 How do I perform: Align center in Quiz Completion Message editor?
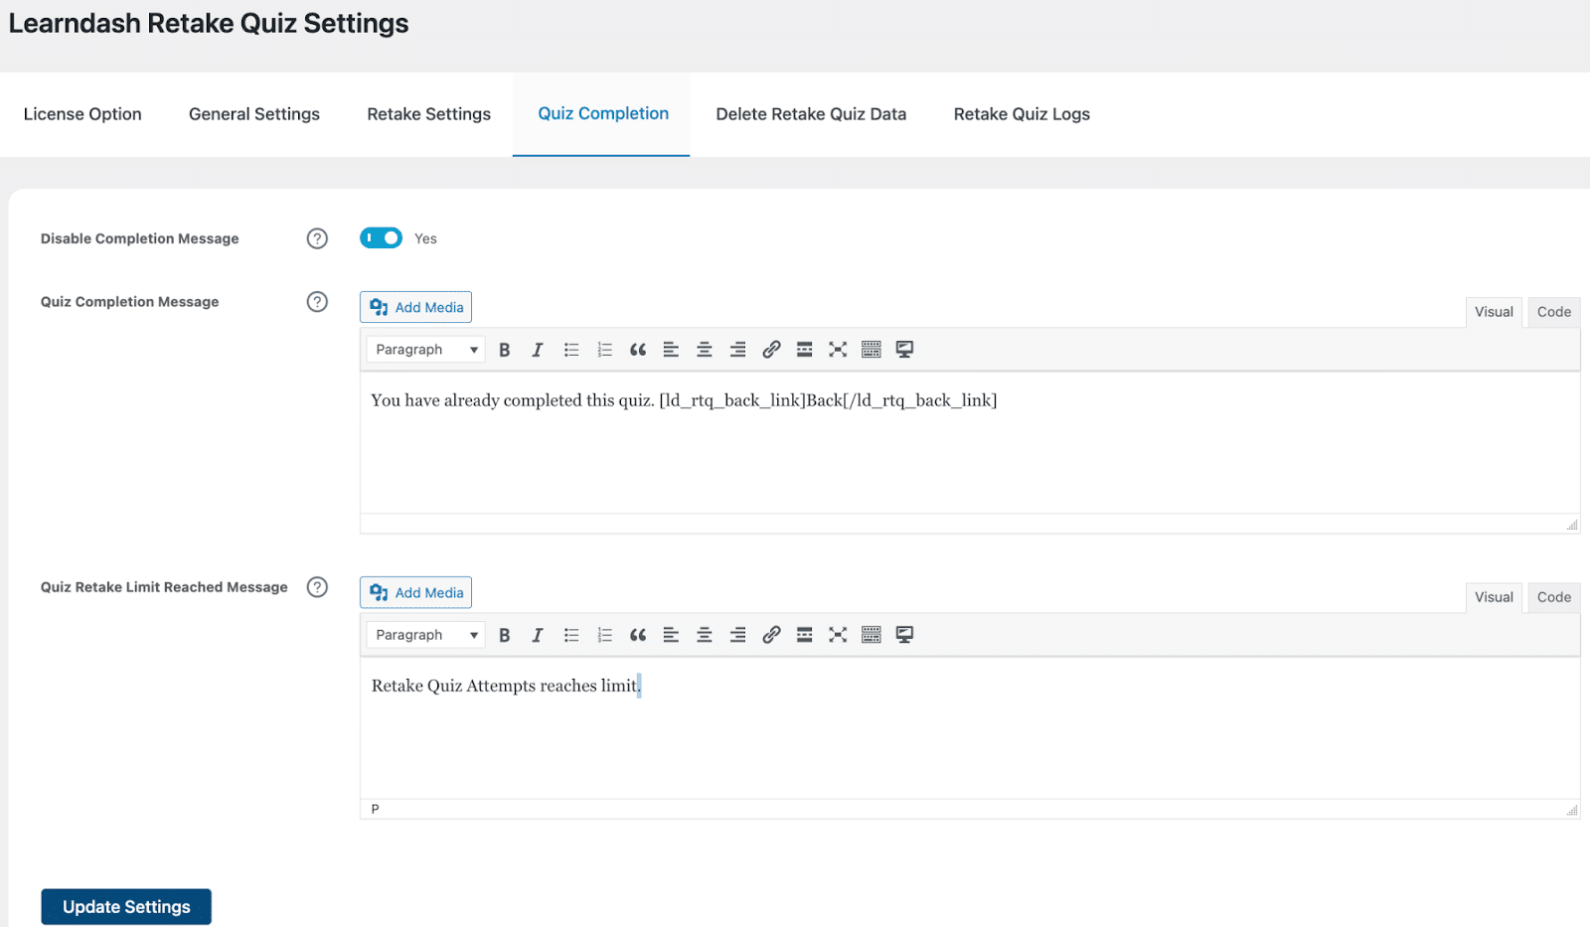point(705,350)
